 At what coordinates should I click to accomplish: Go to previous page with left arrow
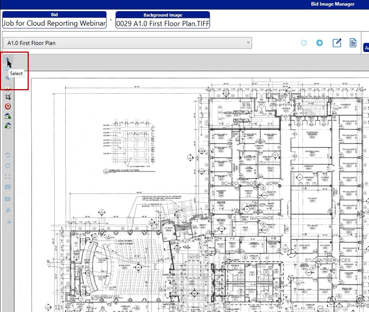tap(304, 43)
